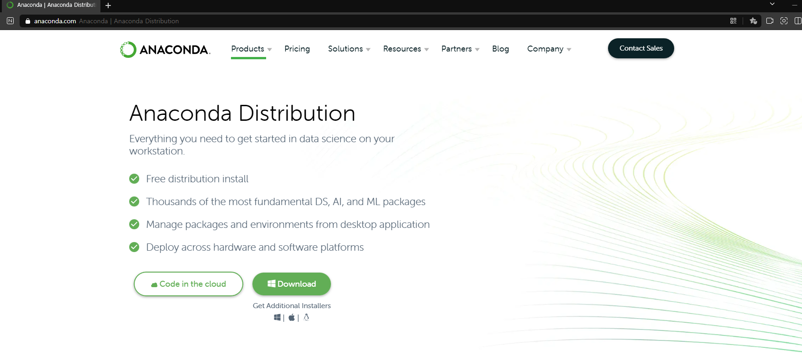
Task: Click green checkmark beside Free distribution install
Action: (x=134, y=179)
